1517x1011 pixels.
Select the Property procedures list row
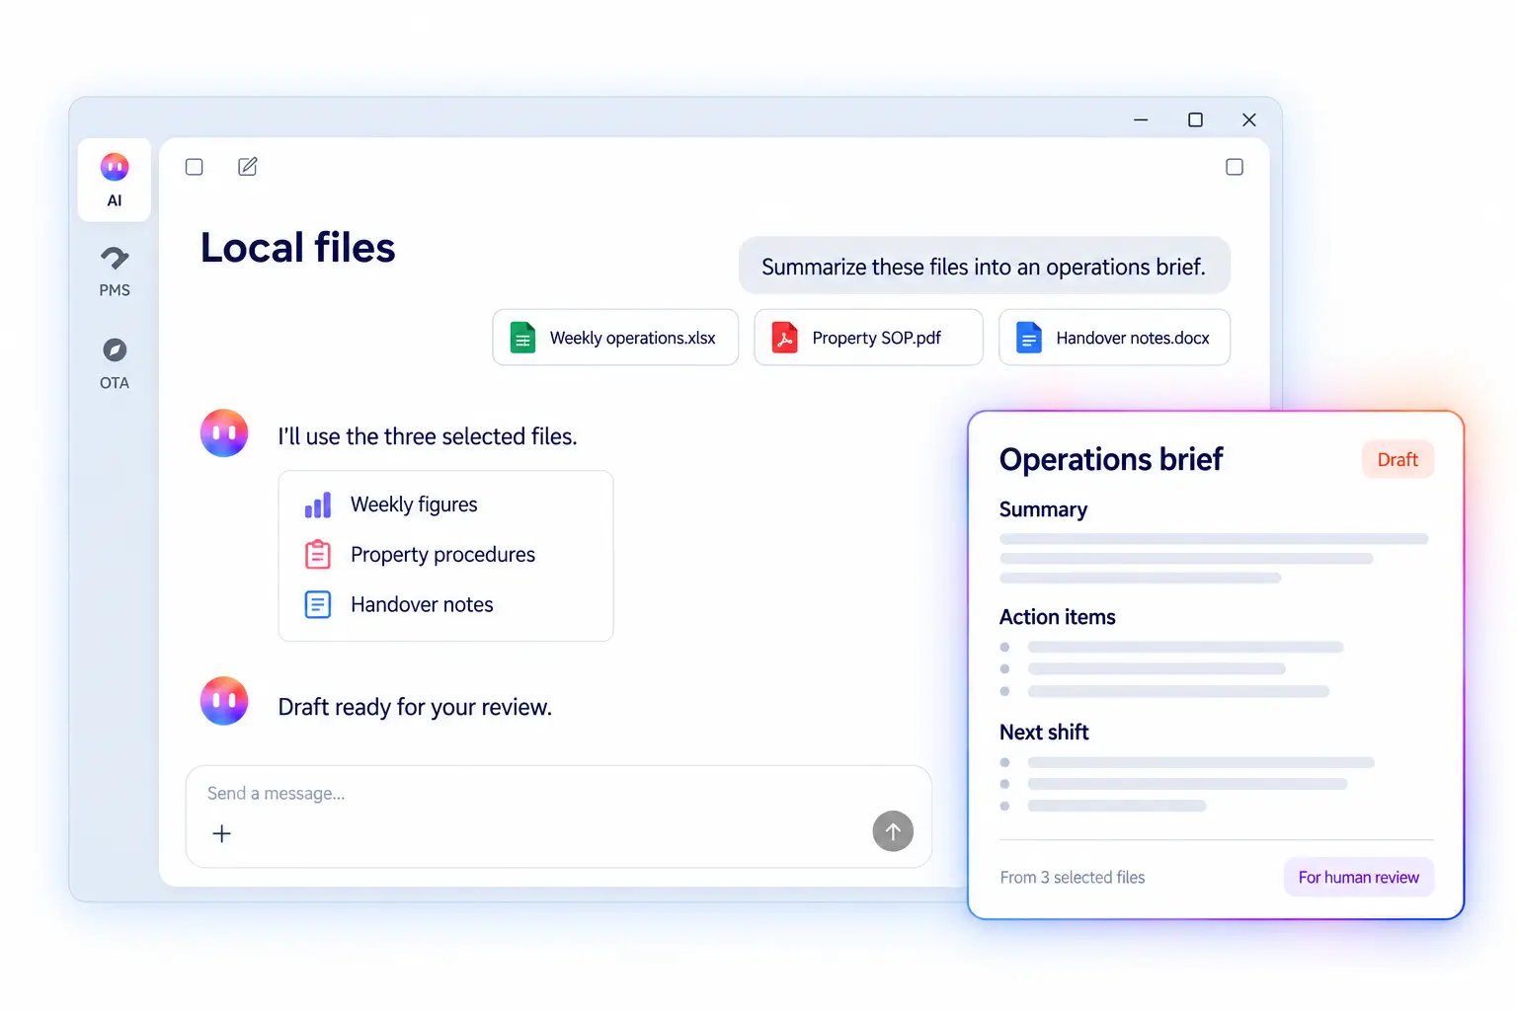[x=445, y=555]
